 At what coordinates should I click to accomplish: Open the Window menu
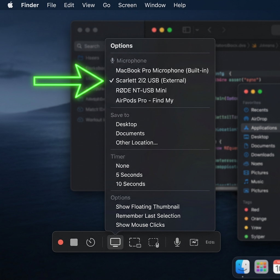pos(155,5)
